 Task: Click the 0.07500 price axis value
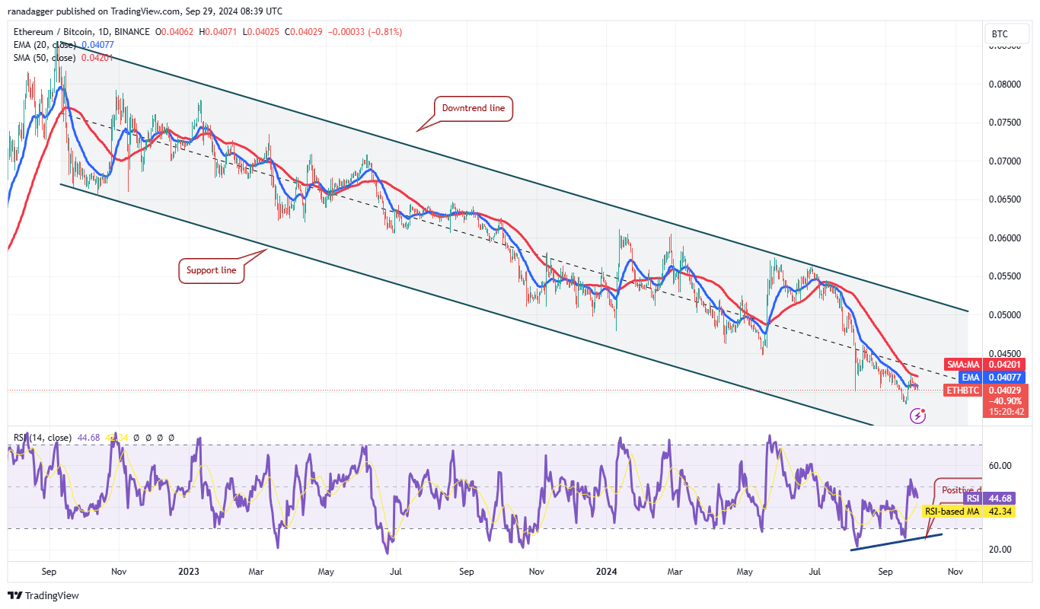point(1007,123)
